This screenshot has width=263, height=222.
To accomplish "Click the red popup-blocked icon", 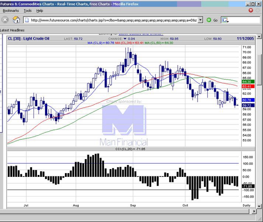I will coord(251,10).
